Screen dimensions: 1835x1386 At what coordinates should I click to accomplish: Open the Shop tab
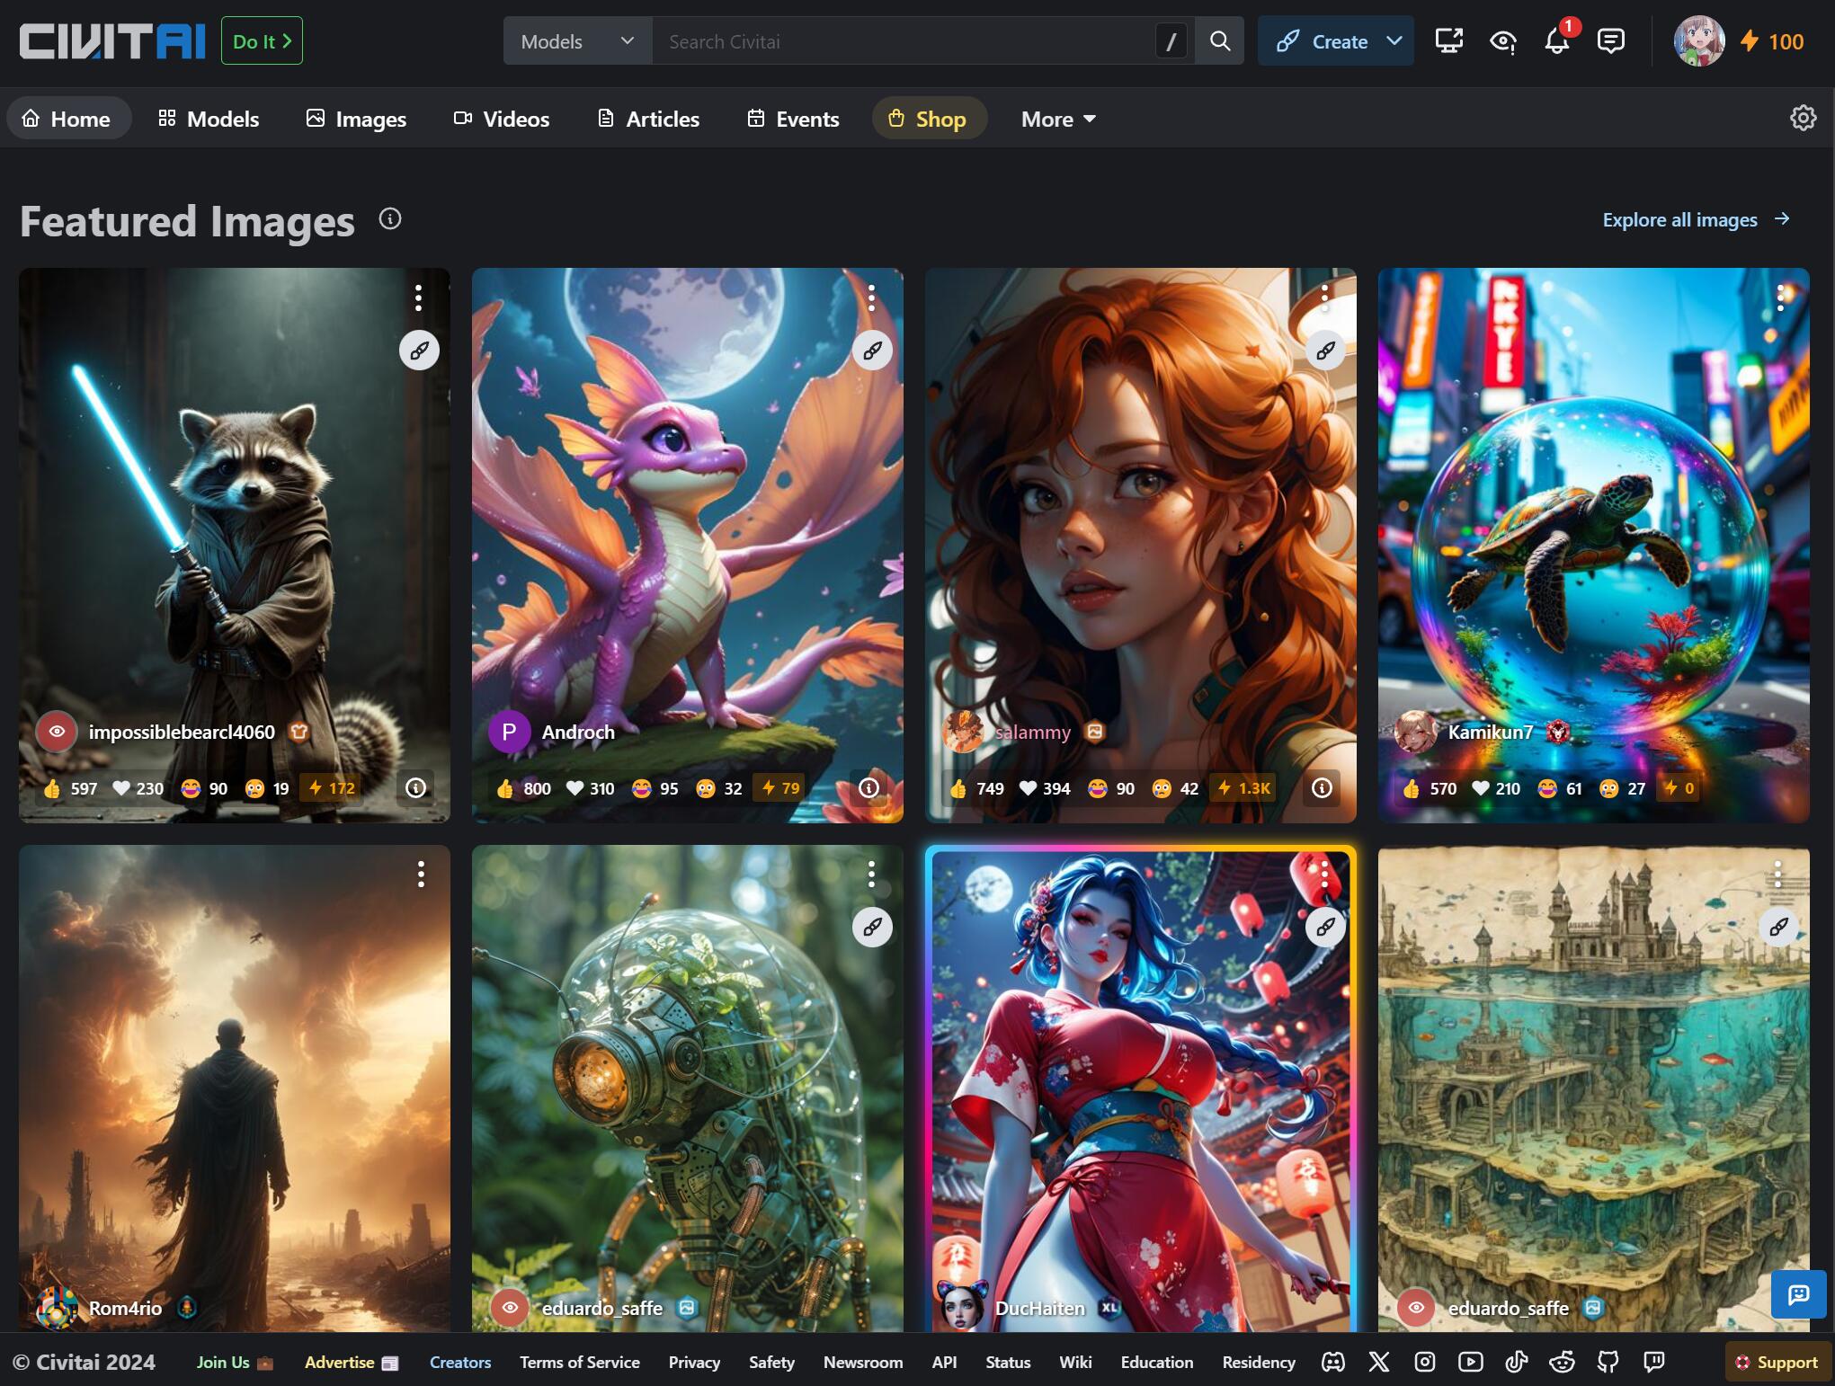click(928, 119)
